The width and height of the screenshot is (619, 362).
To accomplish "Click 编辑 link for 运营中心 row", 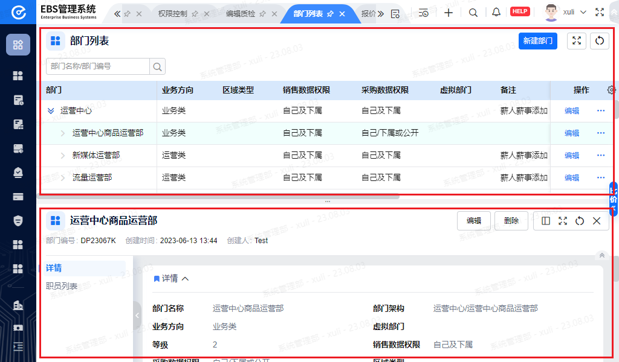I will tap(571, 111).
